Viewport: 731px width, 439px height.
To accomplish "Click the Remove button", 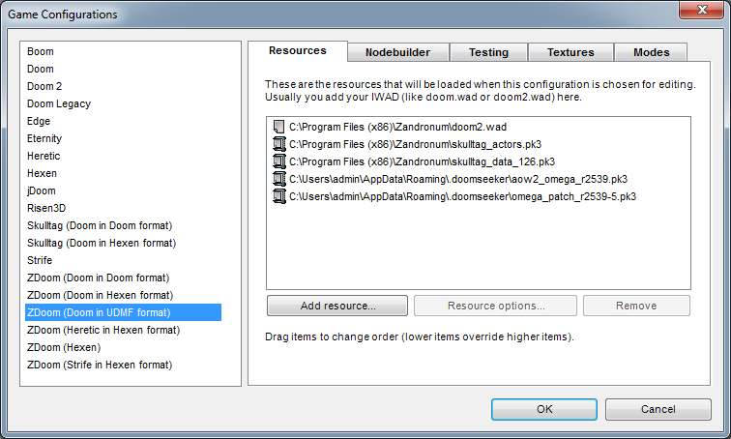I will 636,306.
